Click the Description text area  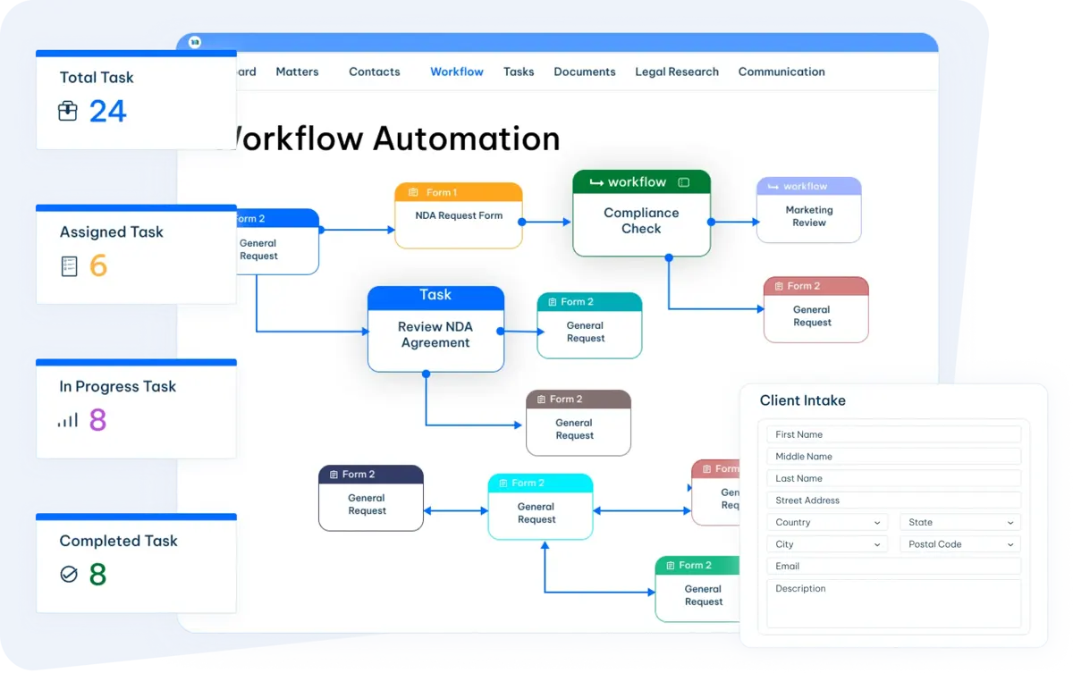point(894,603)
